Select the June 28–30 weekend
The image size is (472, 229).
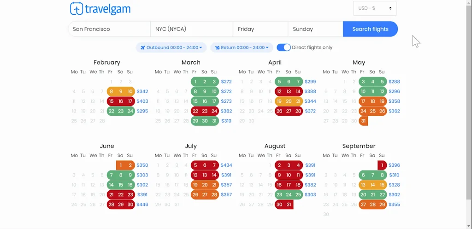pyautogui.click(x=121, y=205)
